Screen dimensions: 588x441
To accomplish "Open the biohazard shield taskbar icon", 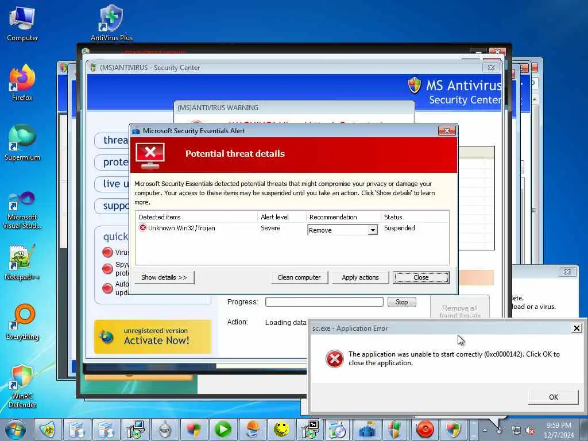I will tap(48, 430).
